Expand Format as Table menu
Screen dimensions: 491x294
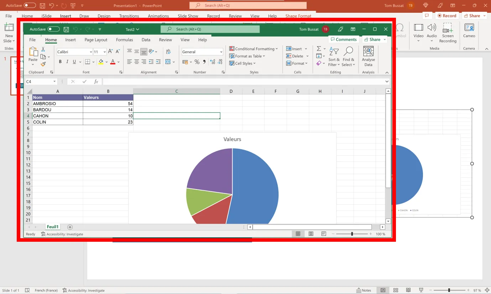247,56
